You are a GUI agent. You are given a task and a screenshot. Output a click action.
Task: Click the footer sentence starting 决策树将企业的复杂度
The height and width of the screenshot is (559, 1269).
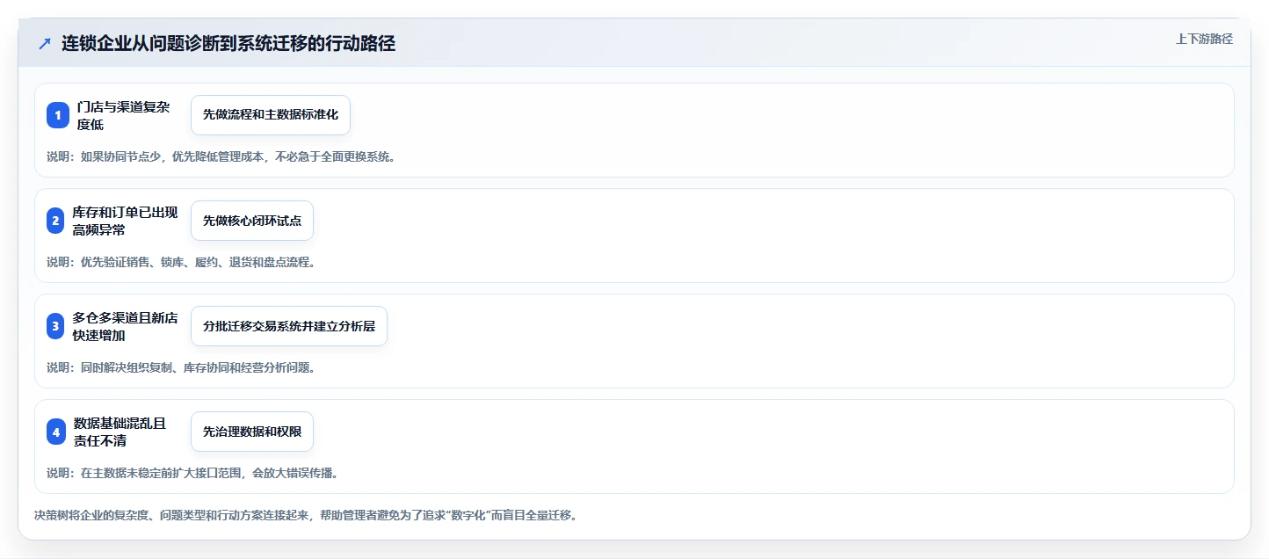[x=306, y=515]
